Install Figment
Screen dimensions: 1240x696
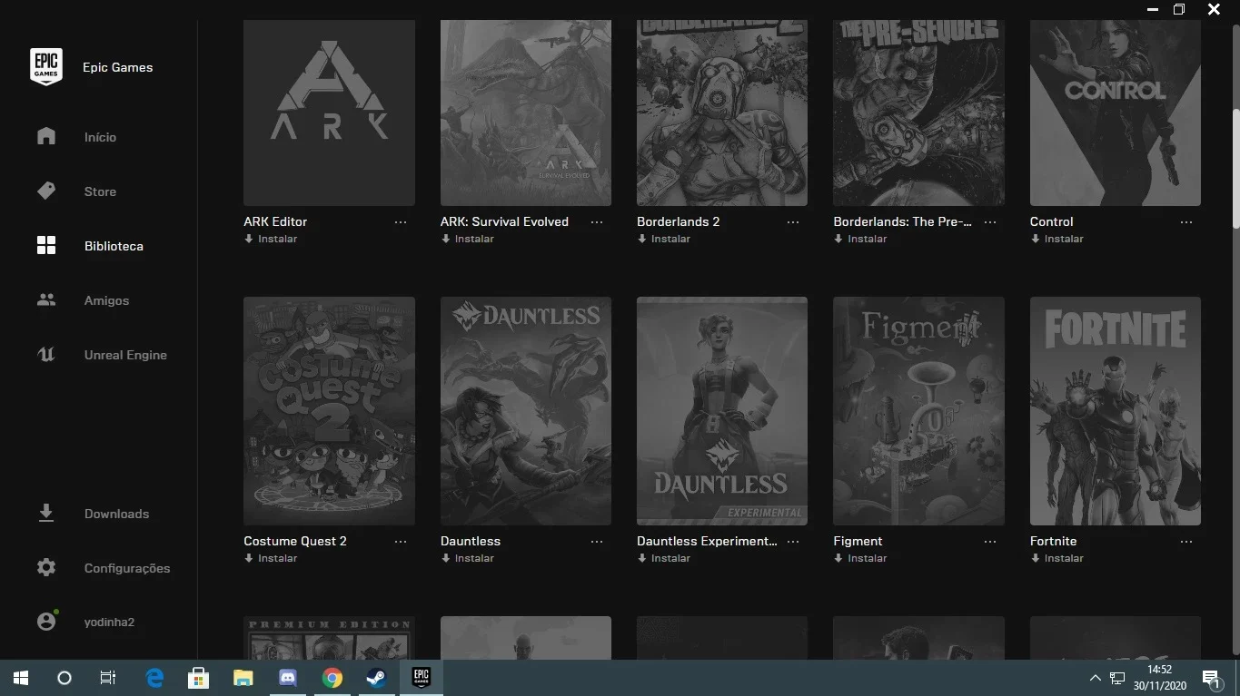click(x=860, y=558)
